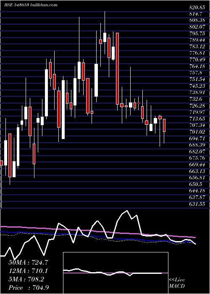Choose the 732.6 price label

[x=196, y=99]
